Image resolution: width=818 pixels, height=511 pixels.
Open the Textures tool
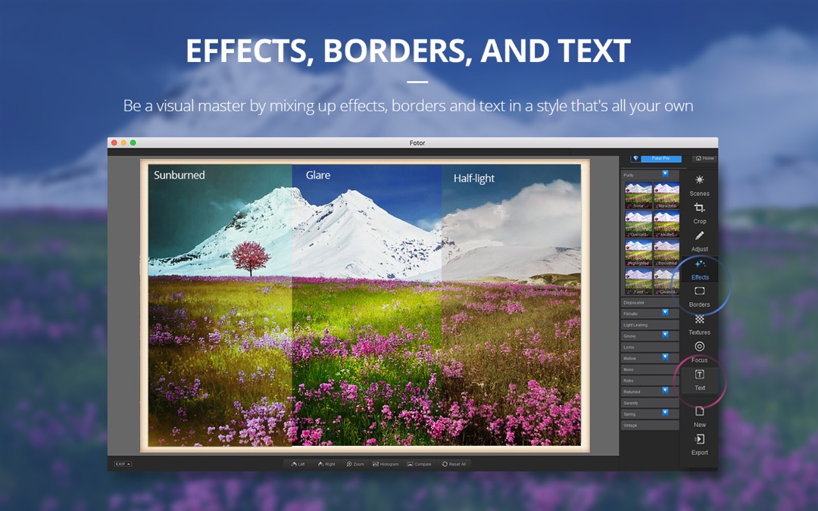click(699, 325)
